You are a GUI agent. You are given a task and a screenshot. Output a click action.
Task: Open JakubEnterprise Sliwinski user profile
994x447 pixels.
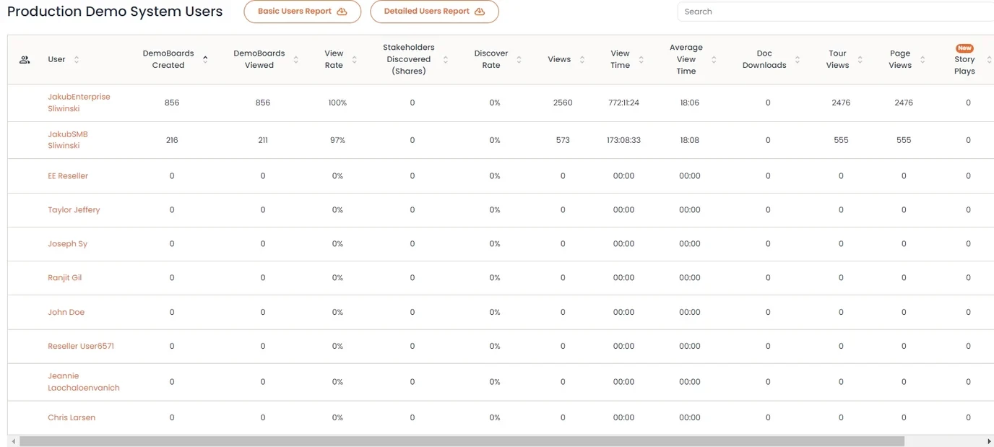point(79,103)
